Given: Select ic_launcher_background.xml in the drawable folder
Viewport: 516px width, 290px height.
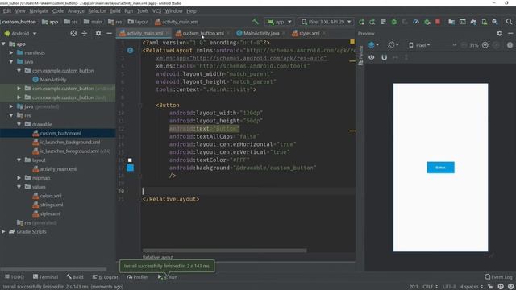Looking at the screenshot, I should pos(70,143).
